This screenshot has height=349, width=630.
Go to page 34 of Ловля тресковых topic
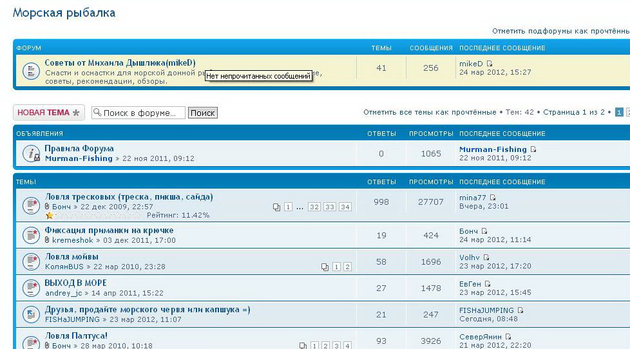pyautogui.click(x=345, y=207)
